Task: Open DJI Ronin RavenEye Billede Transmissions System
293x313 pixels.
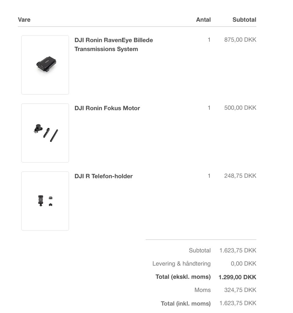Action: pos(114,44)
